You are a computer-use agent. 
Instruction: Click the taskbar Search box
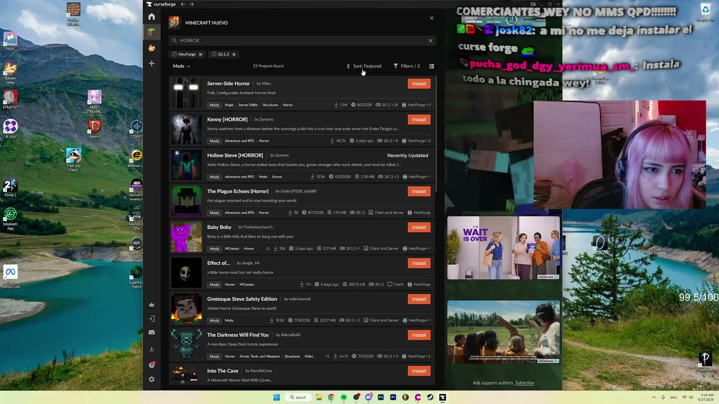click(298, 397)
